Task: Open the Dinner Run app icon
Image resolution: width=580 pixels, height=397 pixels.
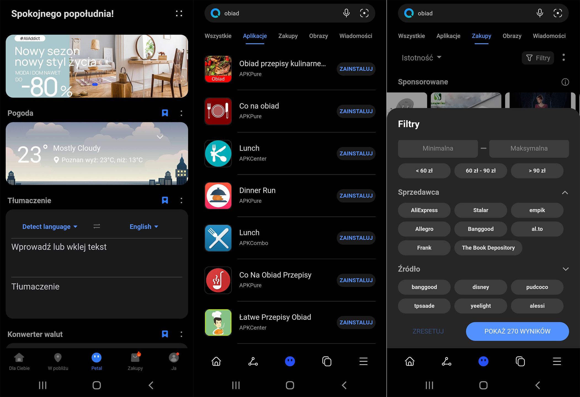Action: tap(218, 196)
